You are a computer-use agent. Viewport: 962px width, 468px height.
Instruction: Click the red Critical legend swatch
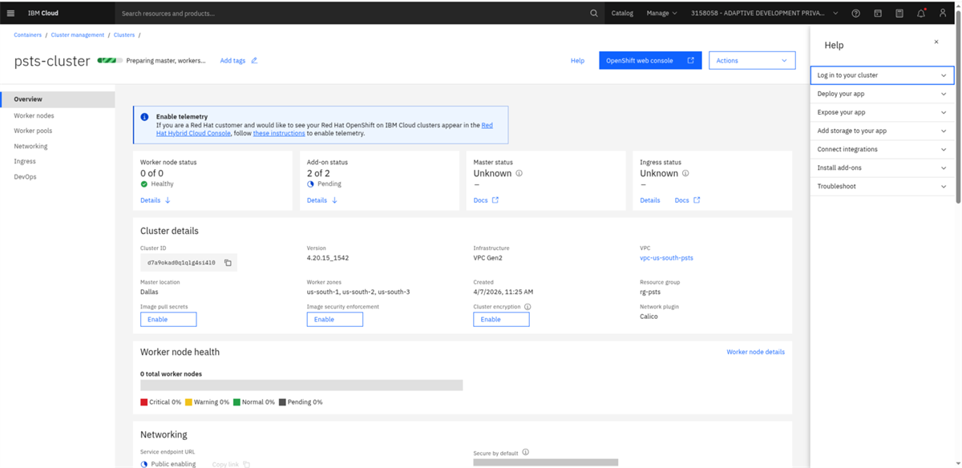[x=143, y=402]
